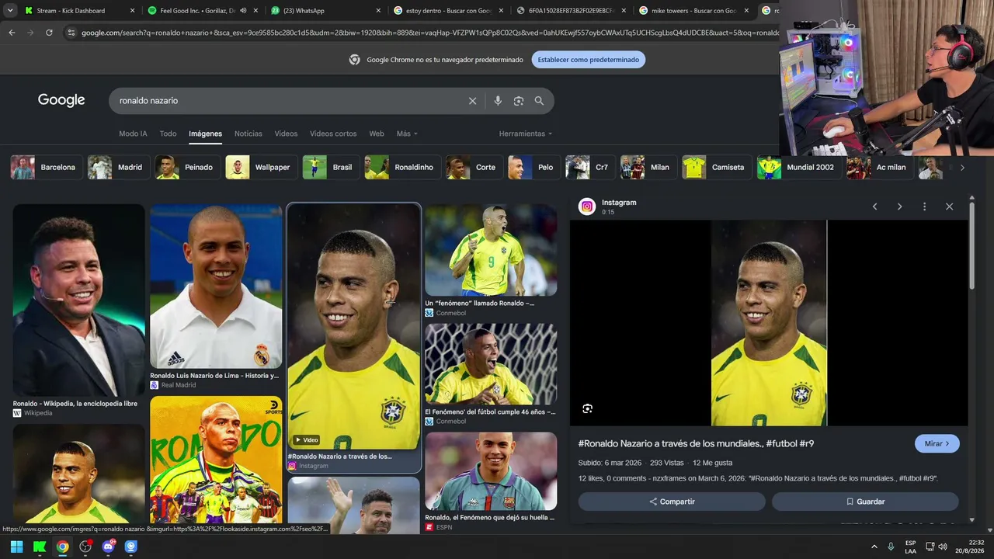Show hidden icons in the system tray

874,547
